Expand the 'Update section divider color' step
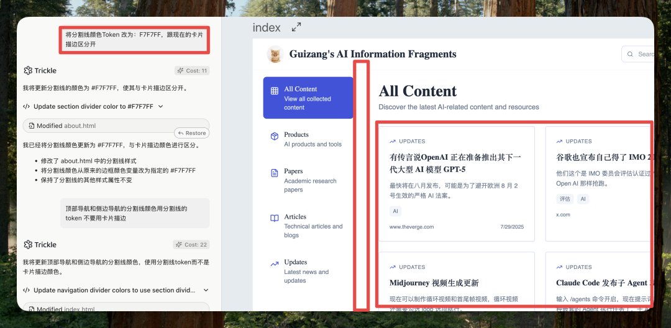Viewport: 671px width, 328px height. click(160, 106)
